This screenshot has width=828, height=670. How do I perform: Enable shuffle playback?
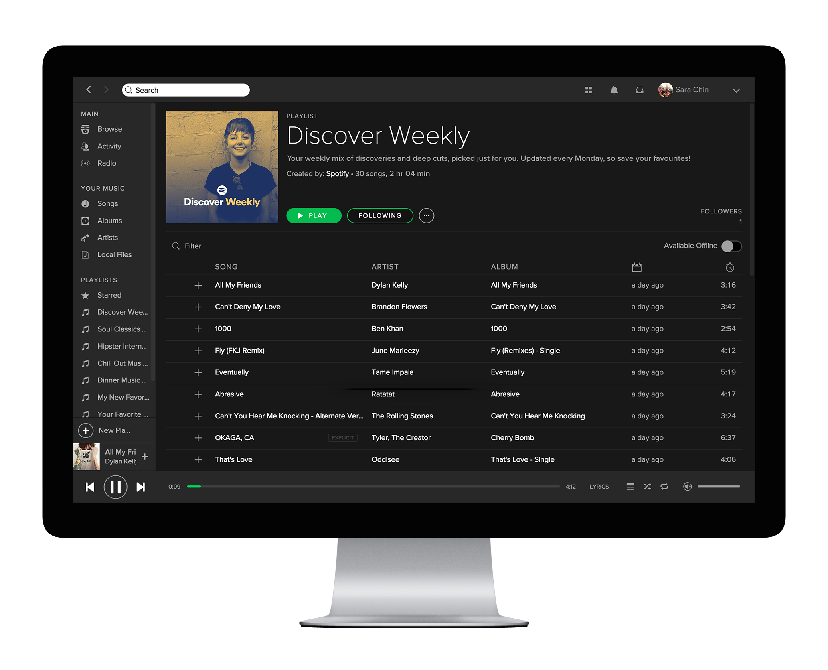tap(647, 487)
